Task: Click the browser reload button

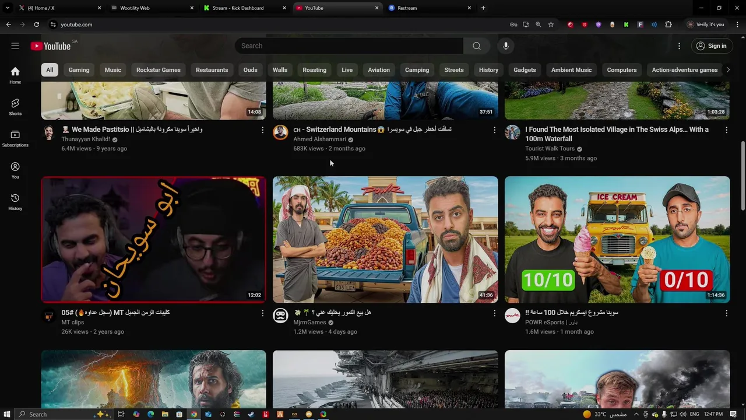Action: pos(36,24)
